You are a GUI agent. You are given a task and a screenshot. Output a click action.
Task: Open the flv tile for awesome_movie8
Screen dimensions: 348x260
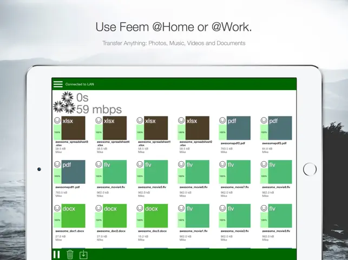[280, 172]
